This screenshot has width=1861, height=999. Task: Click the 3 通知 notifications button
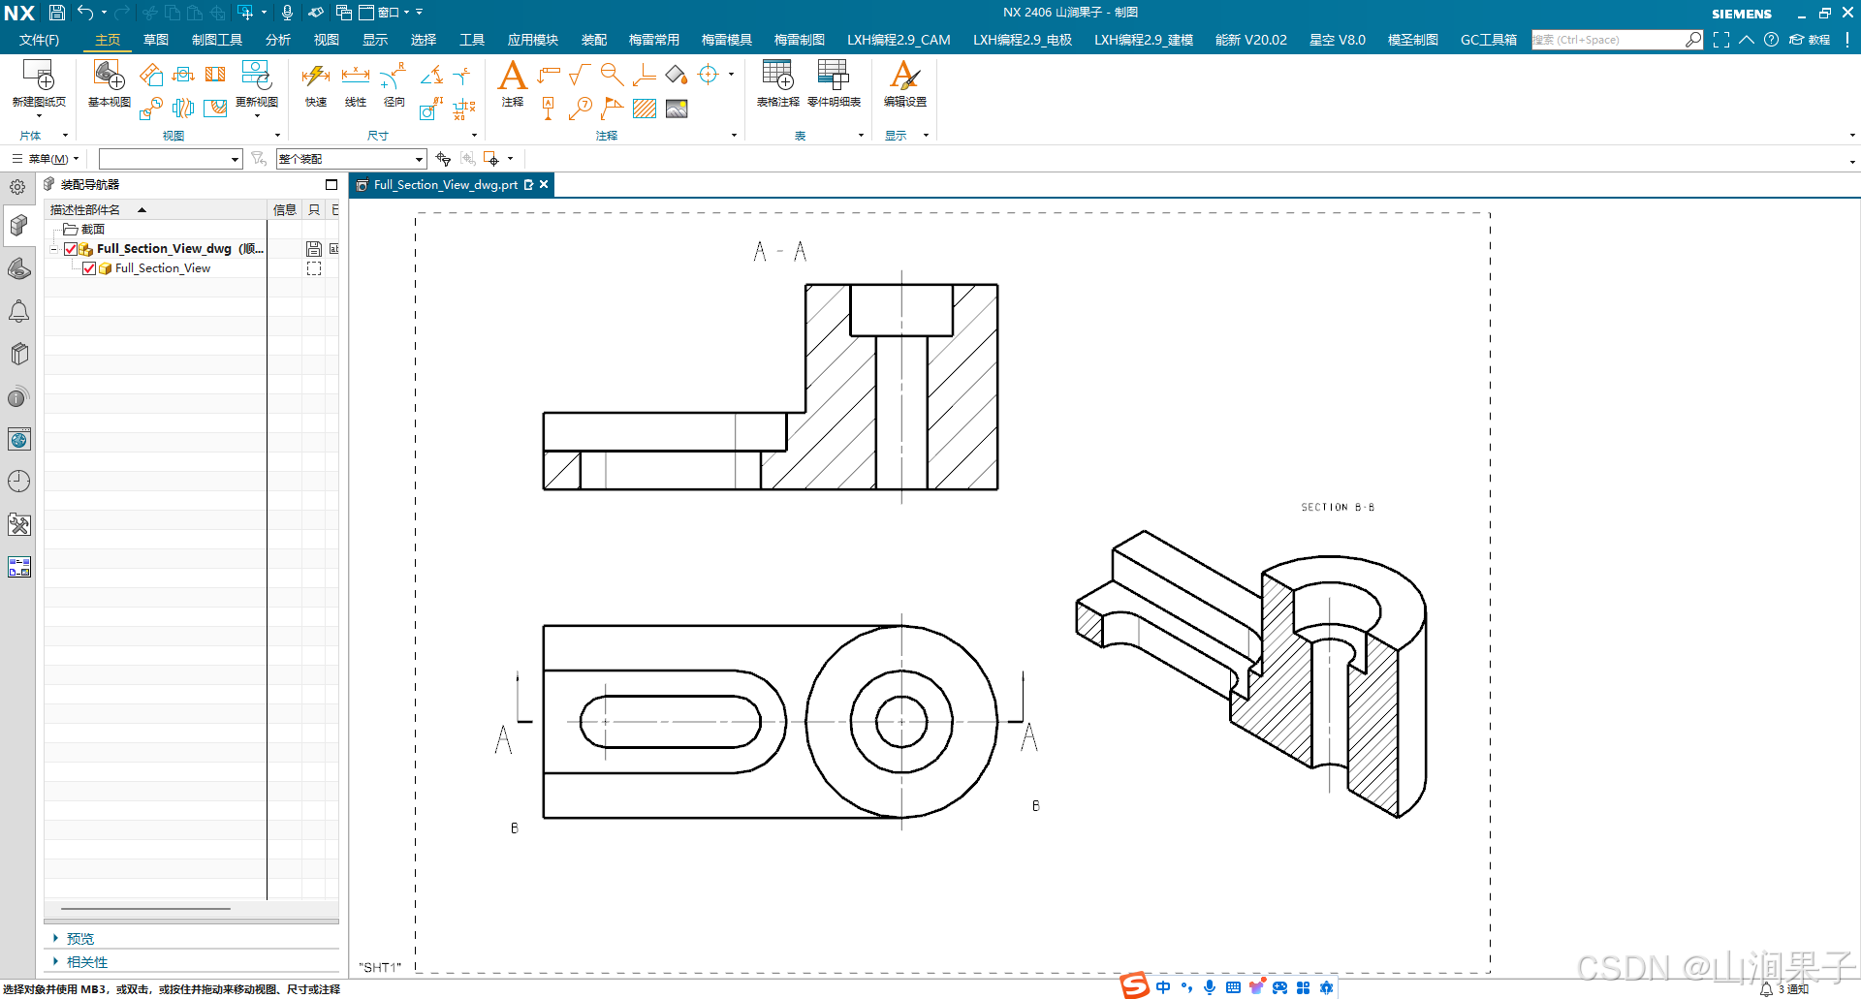click(1784, 989)
